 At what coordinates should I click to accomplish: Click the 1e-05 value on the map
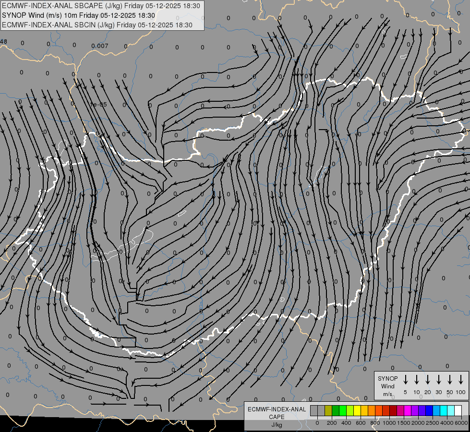click(x=98, y=105)
